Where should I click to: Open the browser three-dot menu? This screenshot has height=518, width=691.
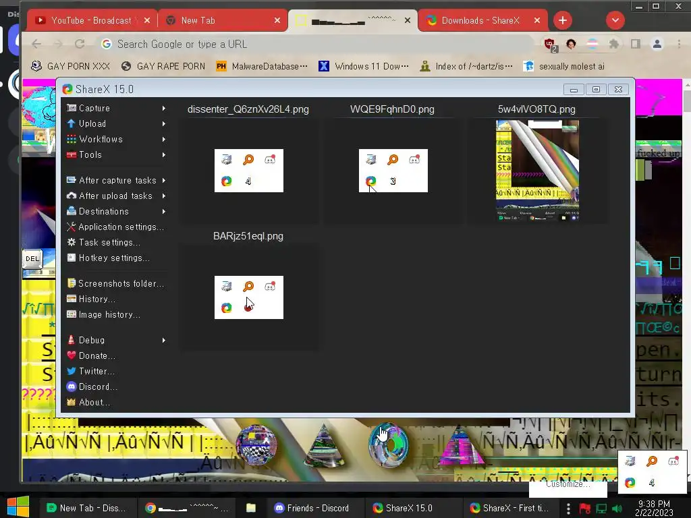point(679,44)
